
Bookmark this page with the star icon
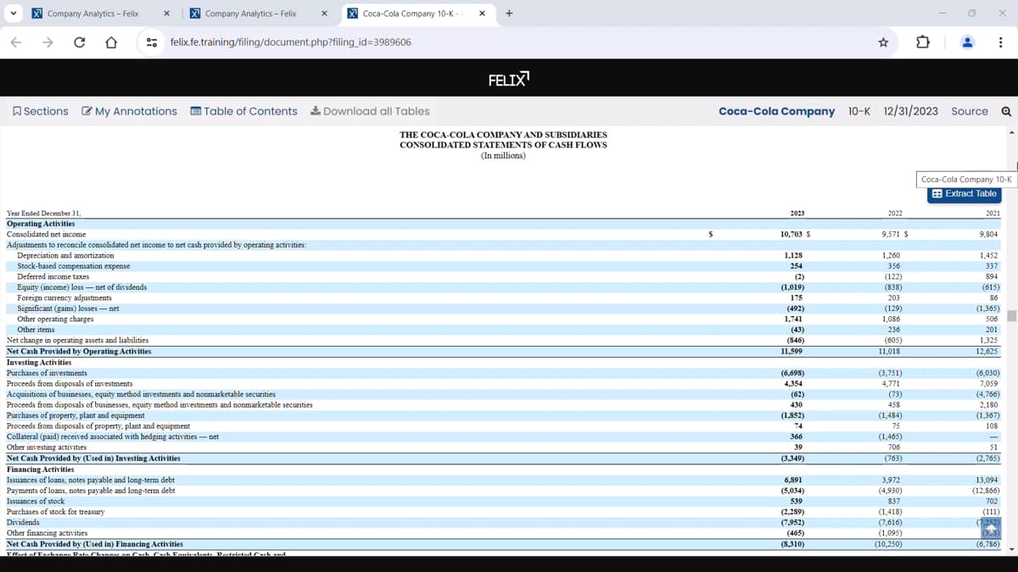click(883, 42)
